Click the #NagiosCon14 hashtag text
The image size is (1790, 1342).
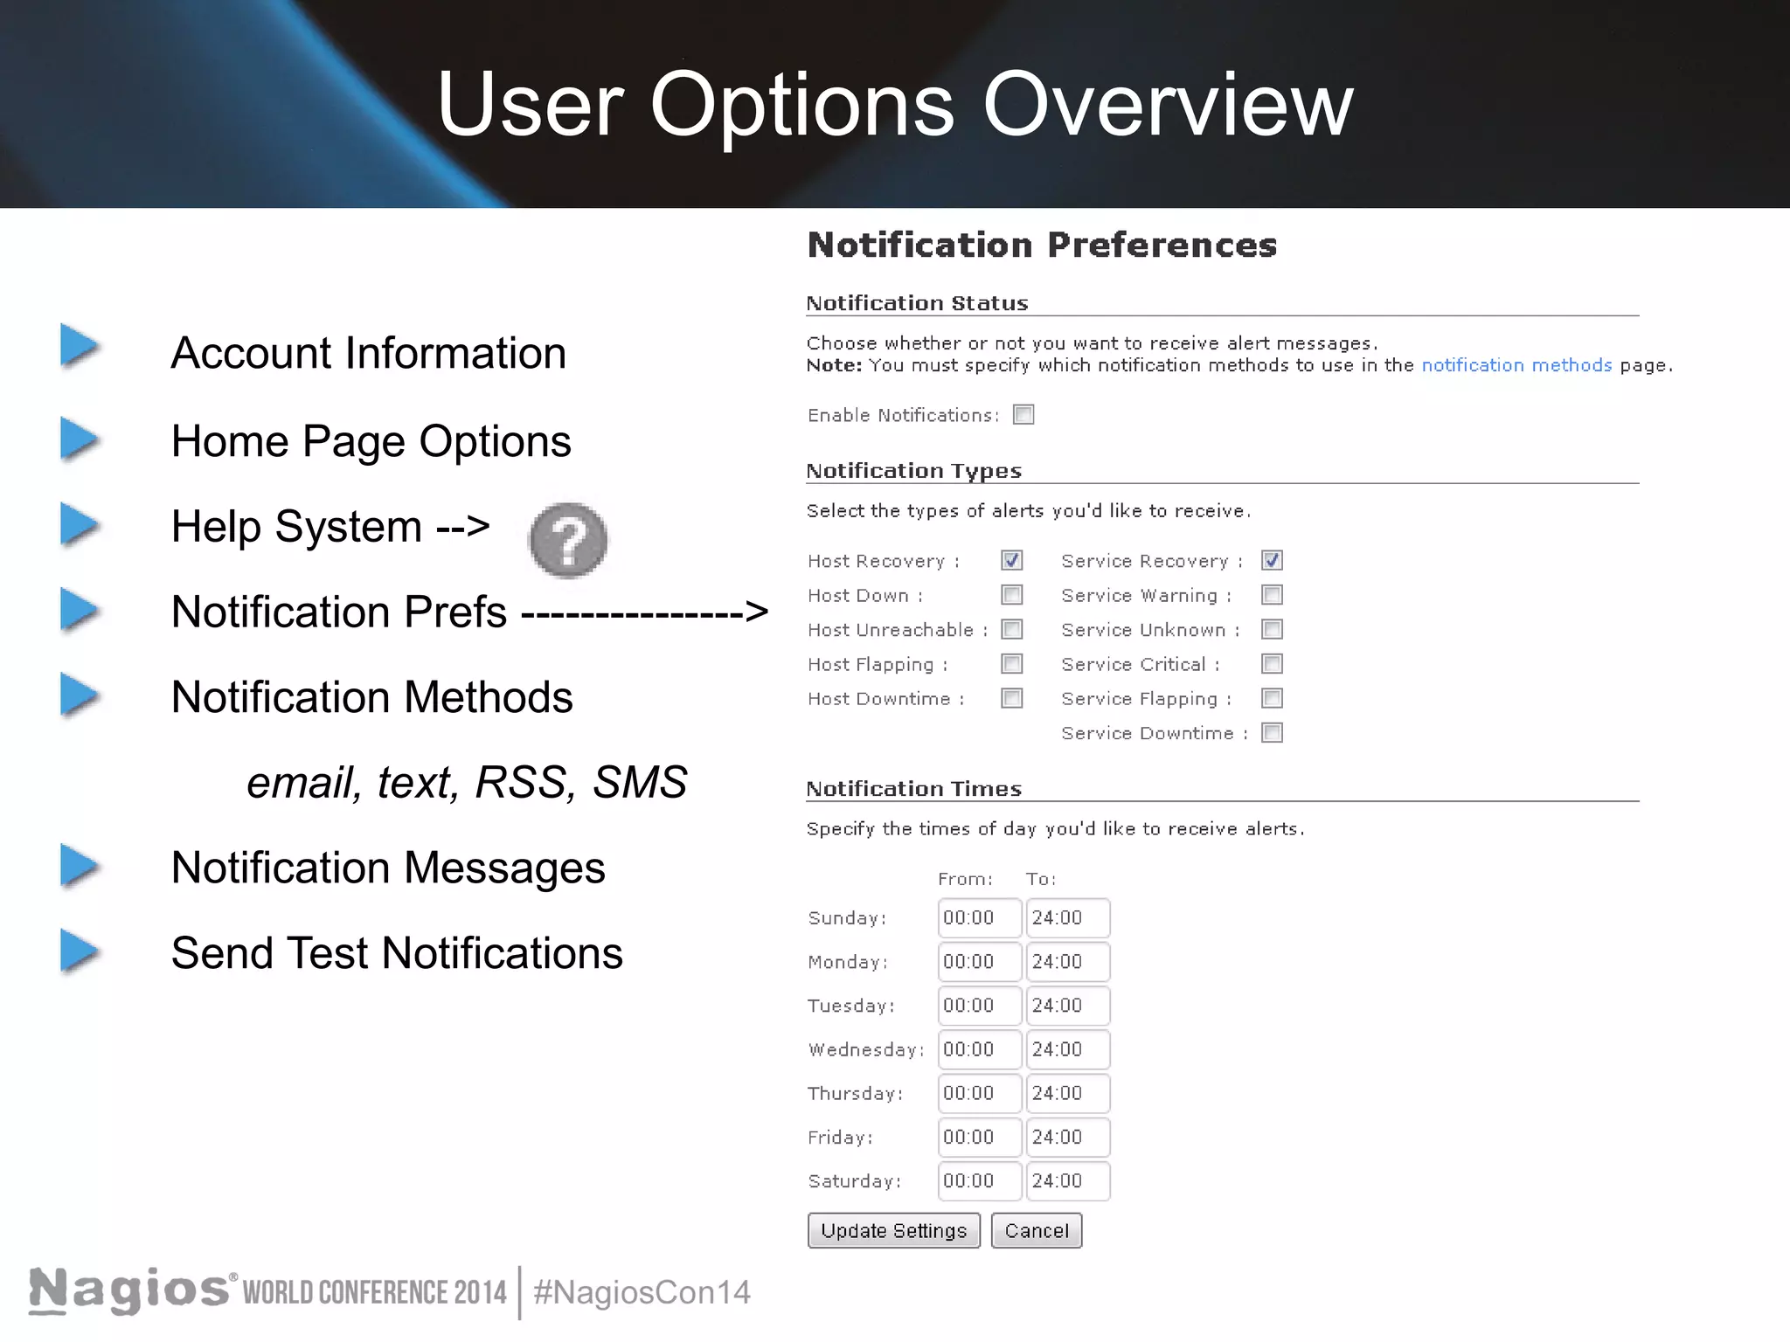point(642,1292)
